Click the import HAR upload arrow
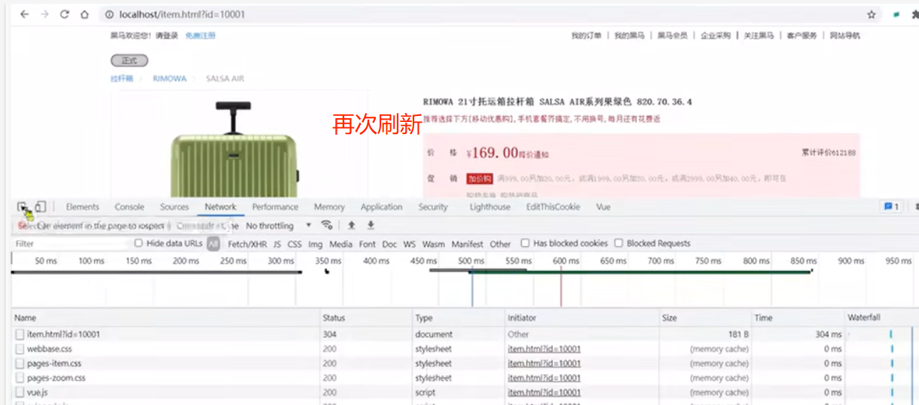The width and height of the screenshot is (919, 405). (x=351, y=225)
